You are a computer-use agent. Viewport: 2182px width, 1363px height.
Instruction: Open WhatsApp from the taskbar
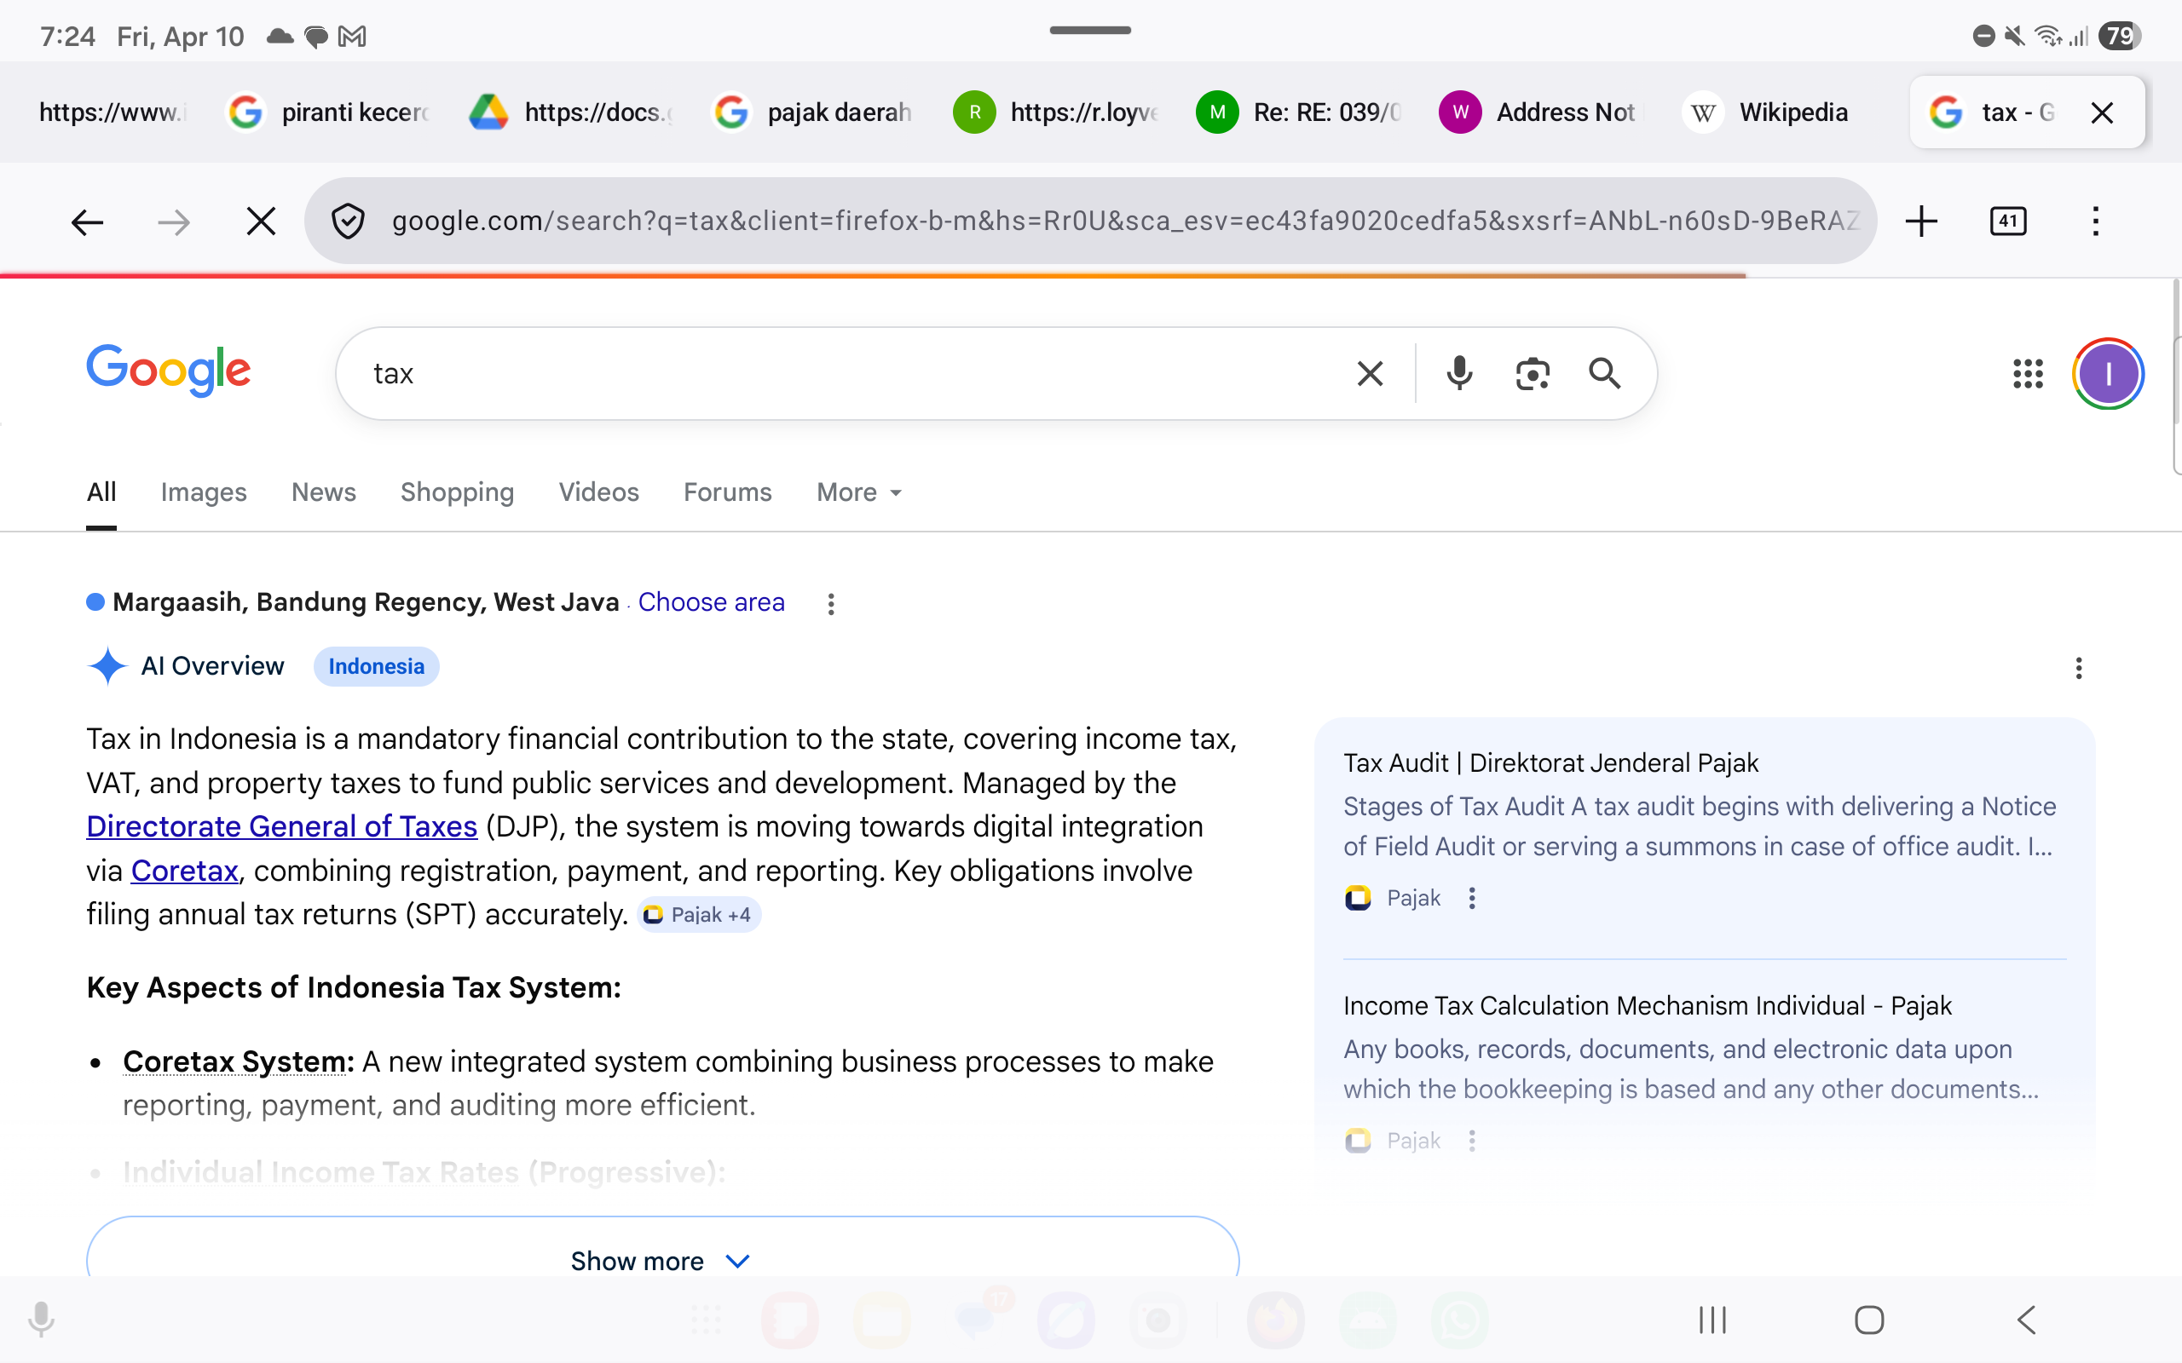click(x=1461, y=1319)
